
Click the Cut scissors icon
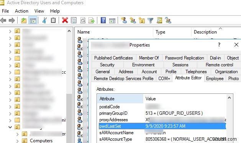(44, 20)
